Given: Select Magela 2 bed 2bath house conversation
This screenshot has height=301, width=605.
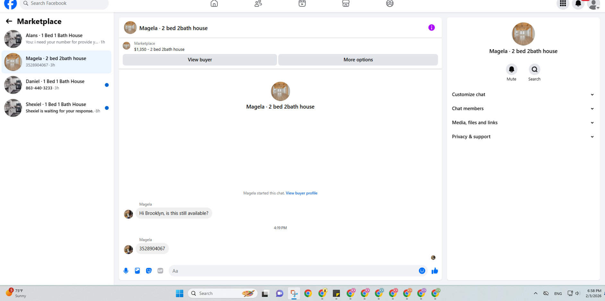Looking at the screenshot, I should coord(56,62).
